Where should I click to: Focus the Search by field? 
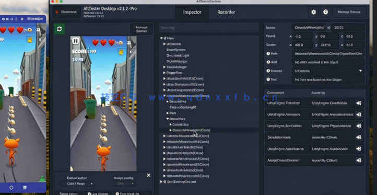pyautogui.click(x=208, y=28)
